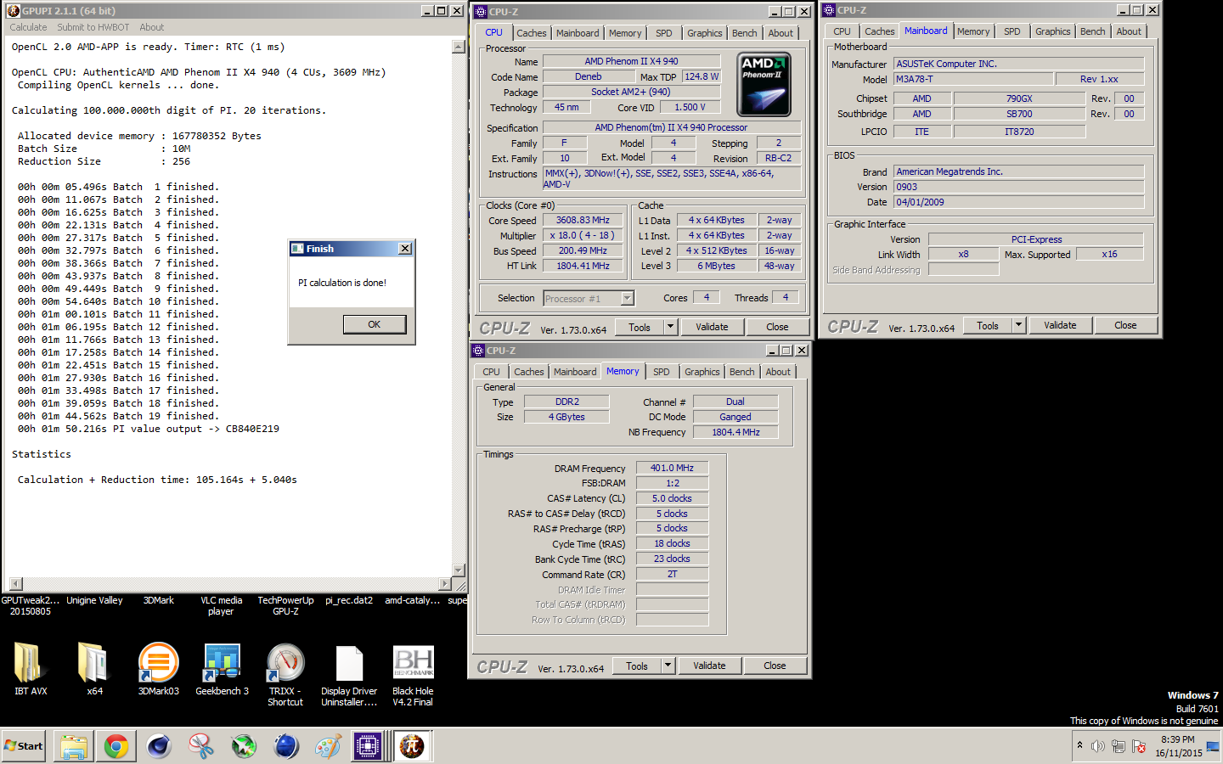Expand Tools dropdown arrow in Memory window
The image size is (1223, 764).
click(668, 666)
